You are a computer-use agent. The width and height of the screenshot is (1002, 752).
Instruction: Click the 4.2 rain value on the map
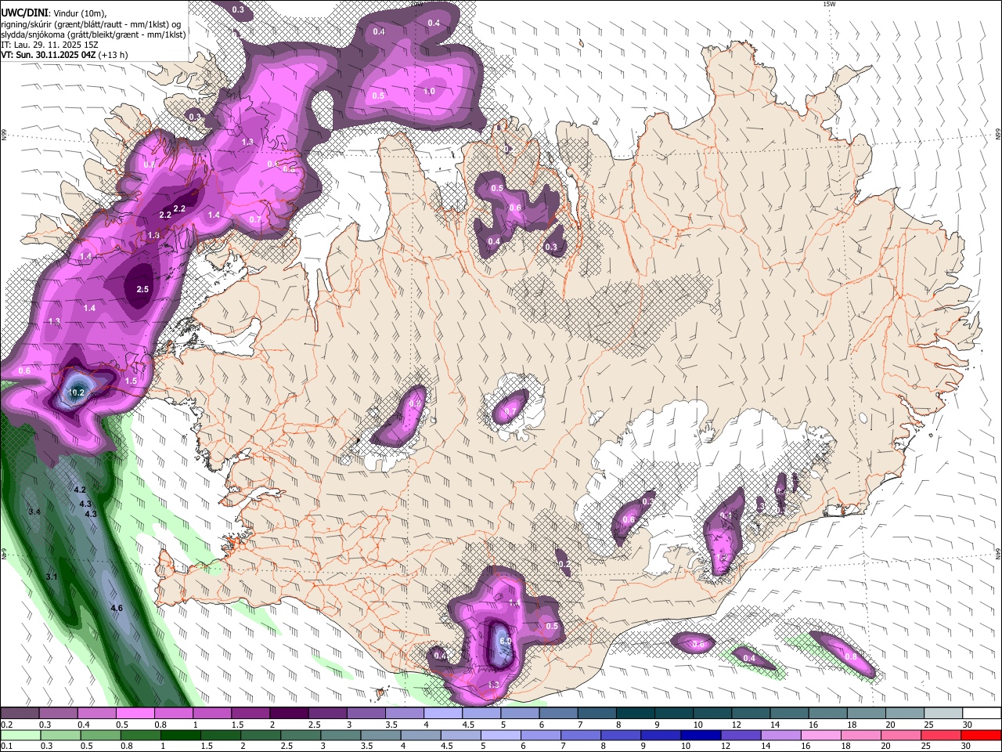80,490
